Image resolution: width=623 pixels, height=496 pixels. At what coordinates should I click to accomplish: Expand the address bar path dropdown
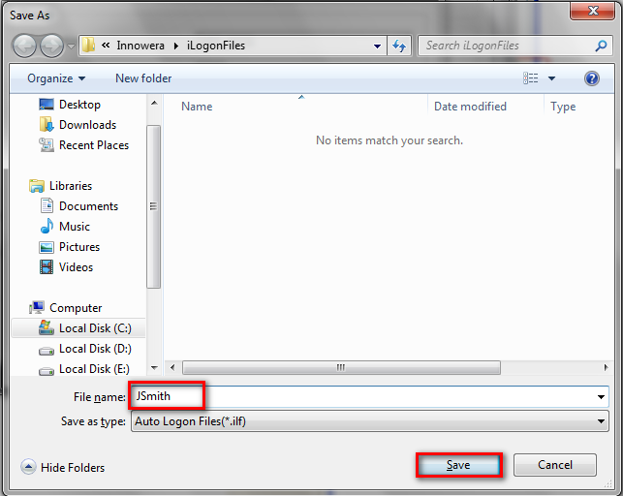click(377, 46)
